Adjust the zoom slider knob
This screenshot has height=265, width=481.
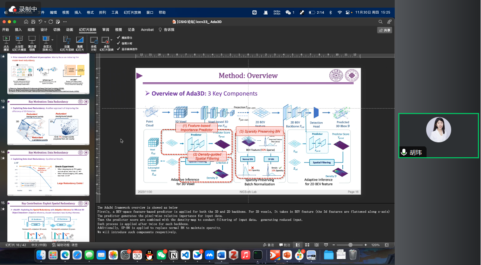(351, 245)
